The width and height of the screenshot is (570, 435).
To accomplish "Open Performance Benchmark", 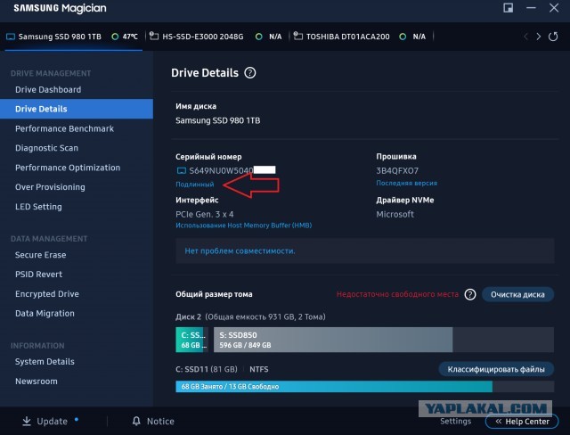I will (64, 128).
